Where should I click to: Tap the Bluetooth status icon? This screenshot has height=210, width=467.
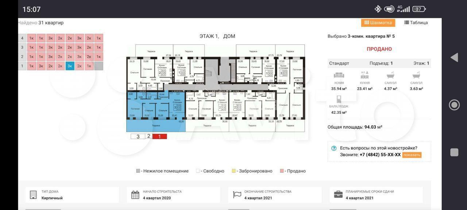point(378,9)
